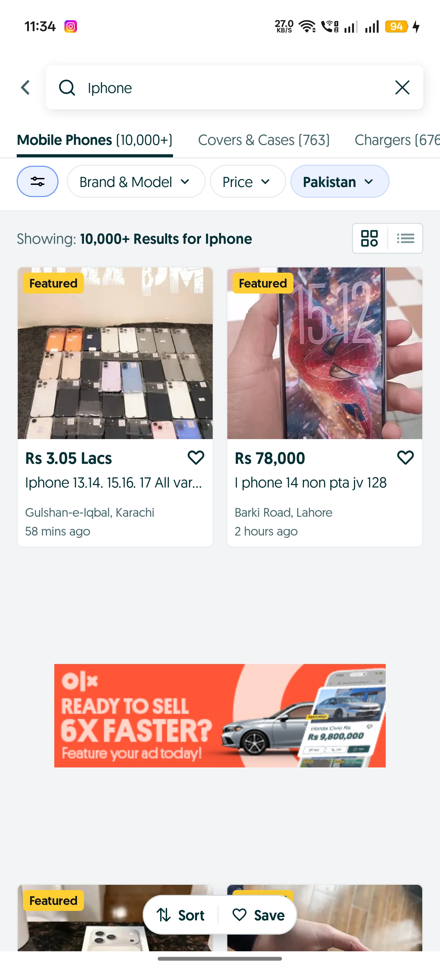Tap the search magnifier icon
The width and height of the screenshot is (440, 968).
pos(67,87)
